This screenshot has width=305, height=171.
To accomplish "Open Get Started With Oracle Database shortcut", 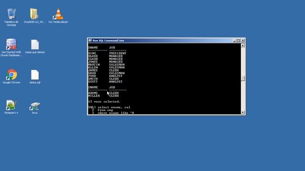I will click(x=11, y=47).
